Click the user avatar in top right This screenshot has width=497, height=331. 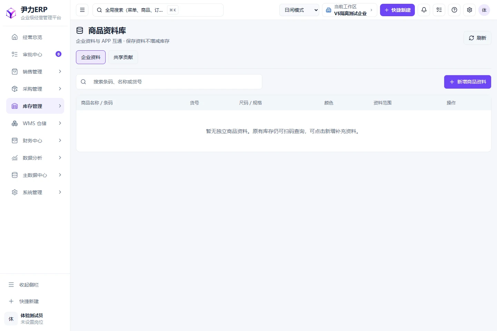(x=484, y=10)
